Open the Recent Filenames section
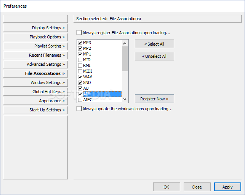The width and height of the screenshot is (245, 195). tap(35, 55)
